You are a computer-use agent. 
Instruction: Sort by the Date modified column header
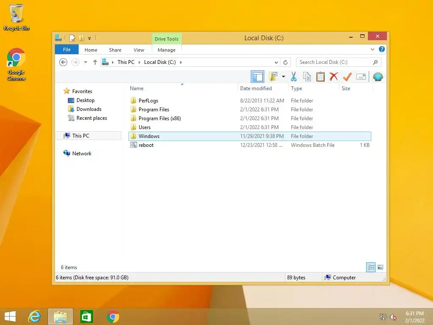(263, 88)
